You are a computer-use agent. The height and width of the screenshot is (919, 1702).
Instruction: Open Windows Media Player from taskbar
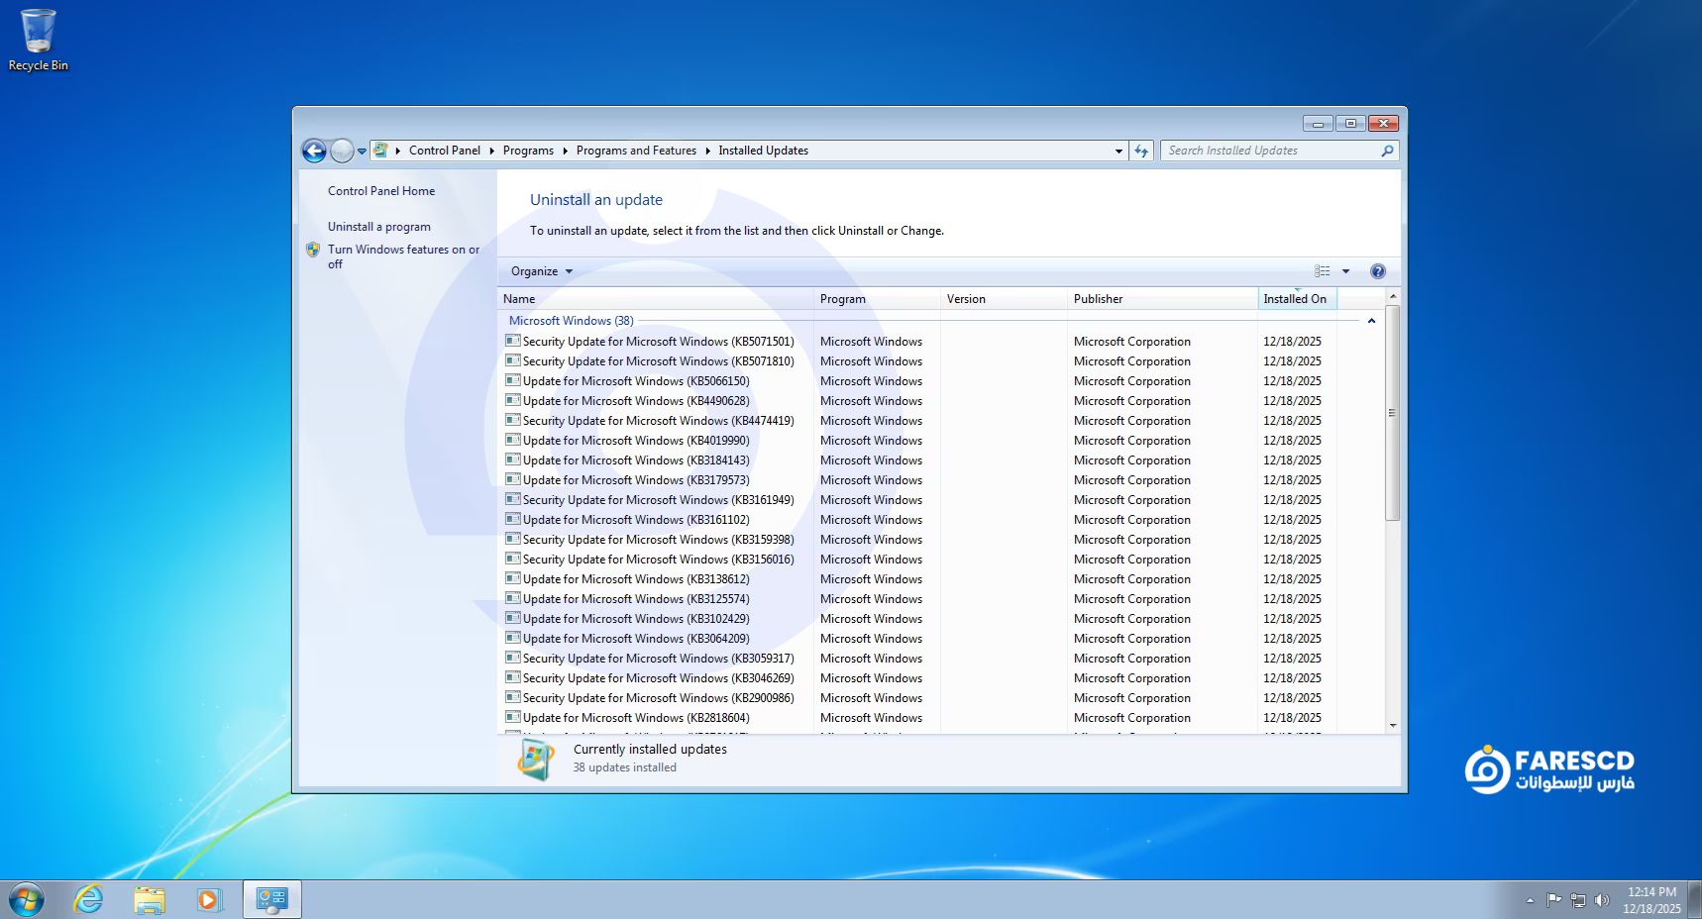tap(208, 899)
